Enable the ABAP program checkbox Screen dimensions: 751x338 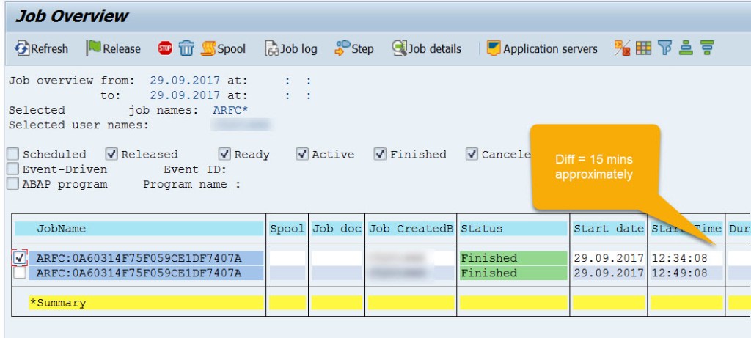click(x=13, y=184)
